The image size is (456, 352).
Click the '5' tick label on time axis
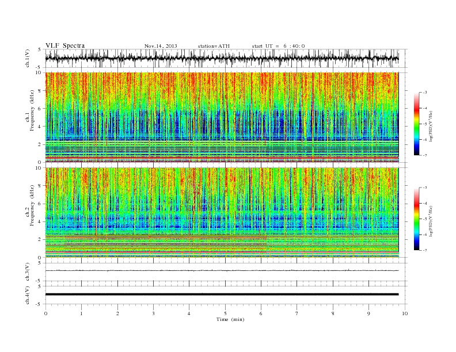coord(225,313)
